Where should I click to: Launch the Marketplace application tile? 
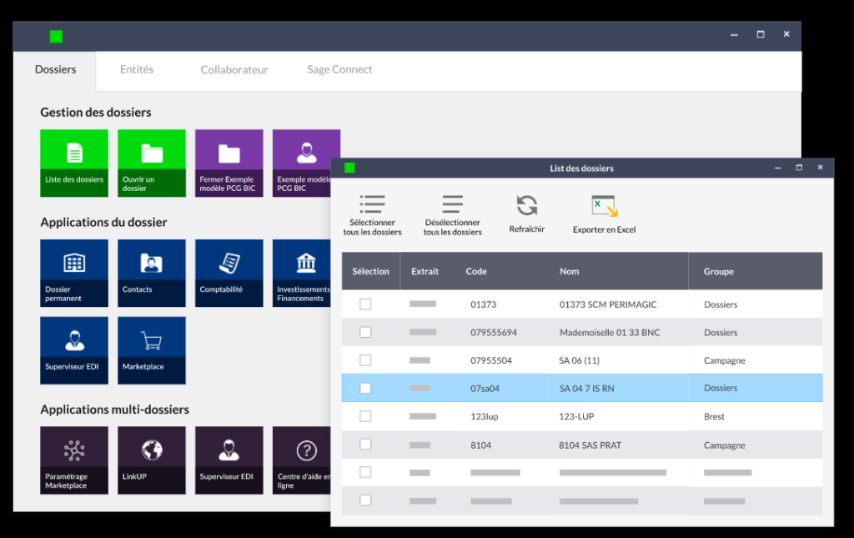[x=152, y=350]
